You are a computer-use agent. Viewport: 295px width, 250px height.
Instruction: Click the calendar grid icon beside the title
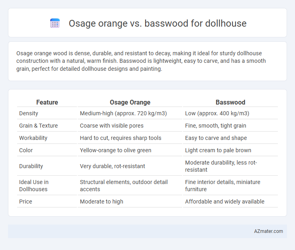(55, 23)
